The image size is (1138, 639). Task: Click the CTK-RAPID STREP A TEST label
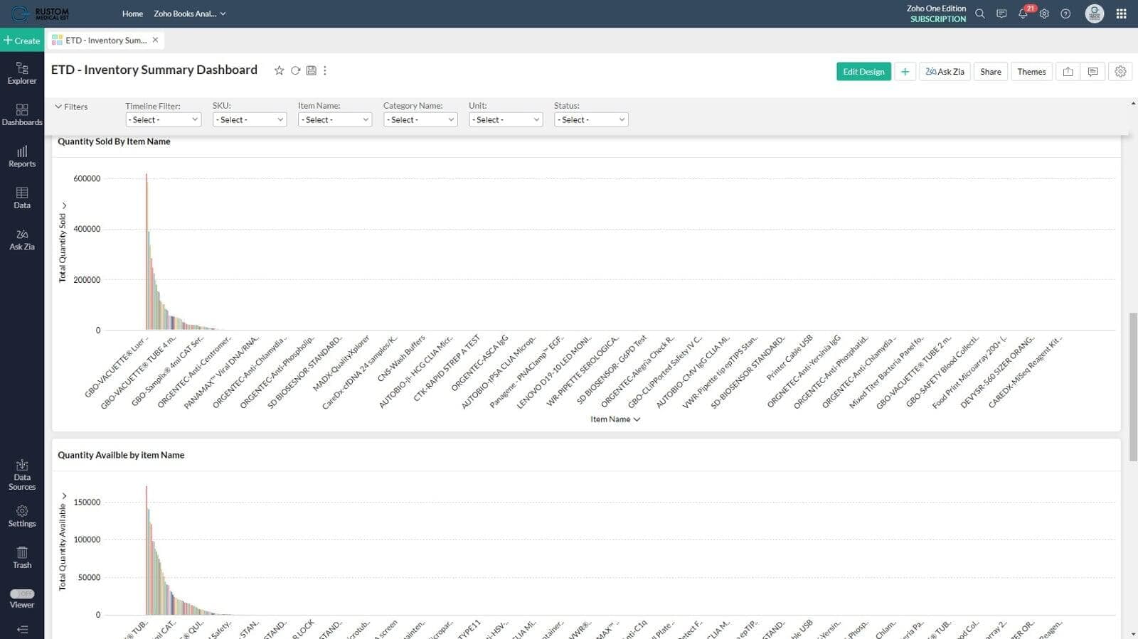coord(447,367)
